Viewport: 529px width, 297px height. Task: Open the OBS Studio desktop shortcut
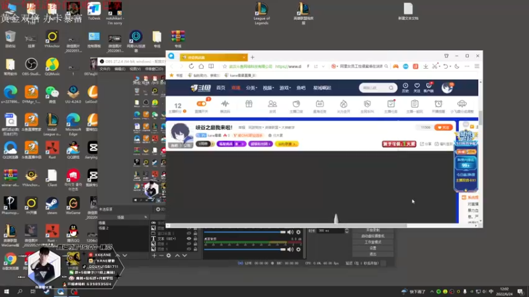click(x=31, y=67)
